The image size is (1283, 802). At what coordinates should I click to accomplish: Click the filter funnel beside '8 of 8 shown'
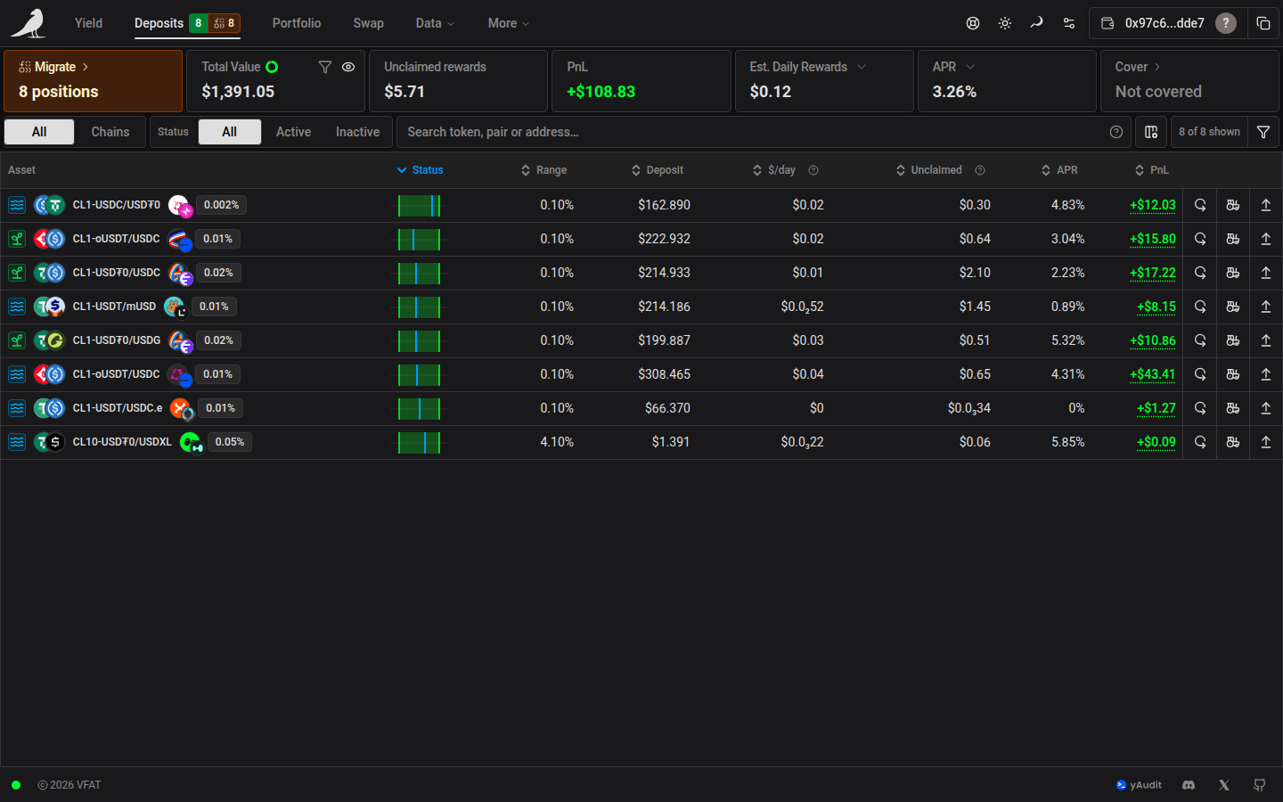coord(1263,132)
